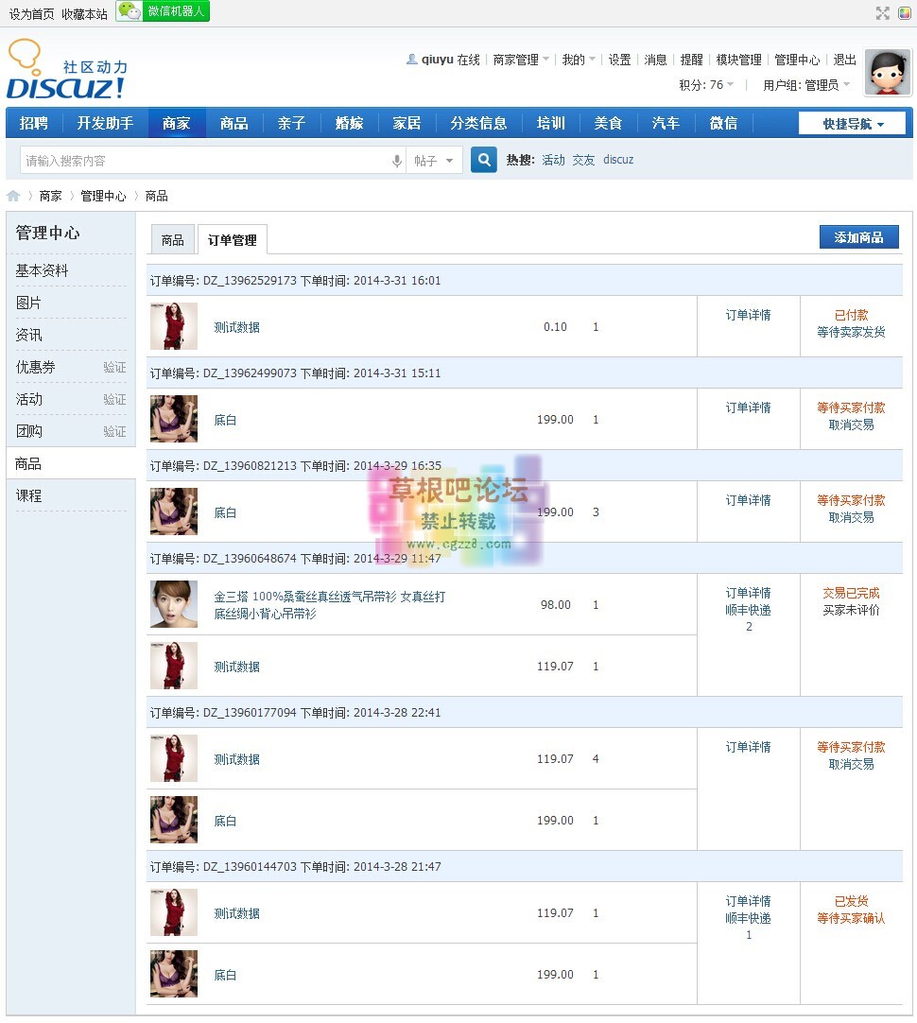Screen dimensions: 917x1023
Task: Open 订单详情 for order DZ_13962529173
Action: tap(748, 315)
